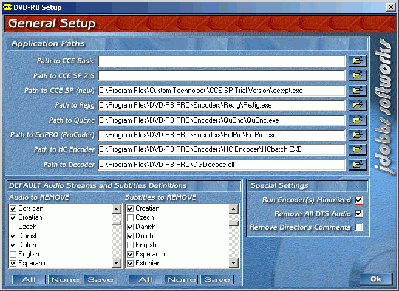Browse for the CCE Basic path
Viewport: 399px width, 291px height.
click(357, 61)
